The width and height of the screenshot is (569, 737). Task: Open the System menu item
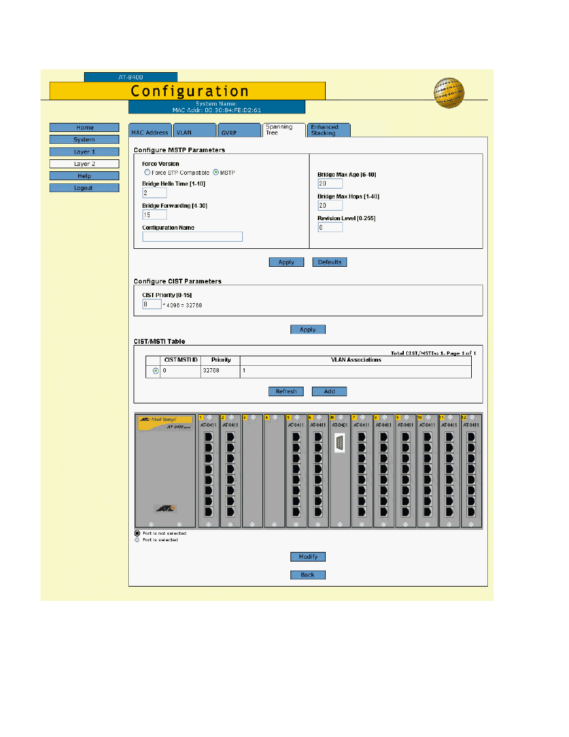coord(84,140)
